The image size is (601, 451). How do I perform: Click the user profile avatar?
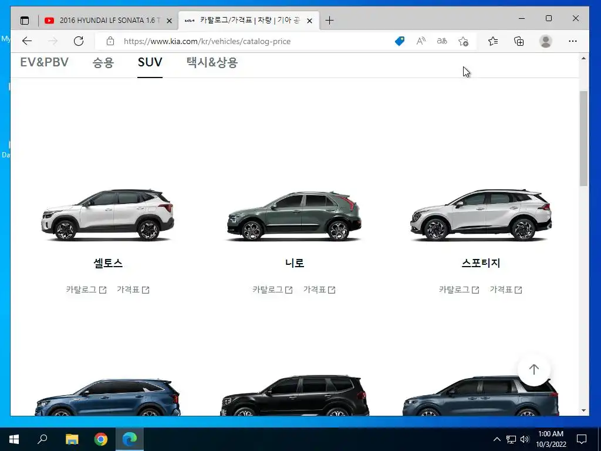[x=545, y=41]
